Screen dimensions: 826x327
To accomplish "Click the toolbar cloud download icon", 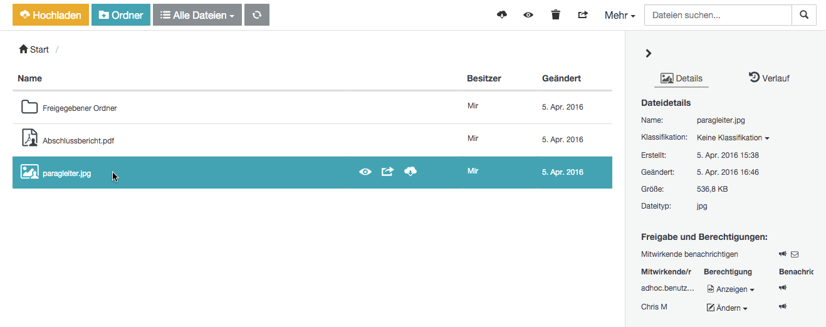I will click(502, 15).
